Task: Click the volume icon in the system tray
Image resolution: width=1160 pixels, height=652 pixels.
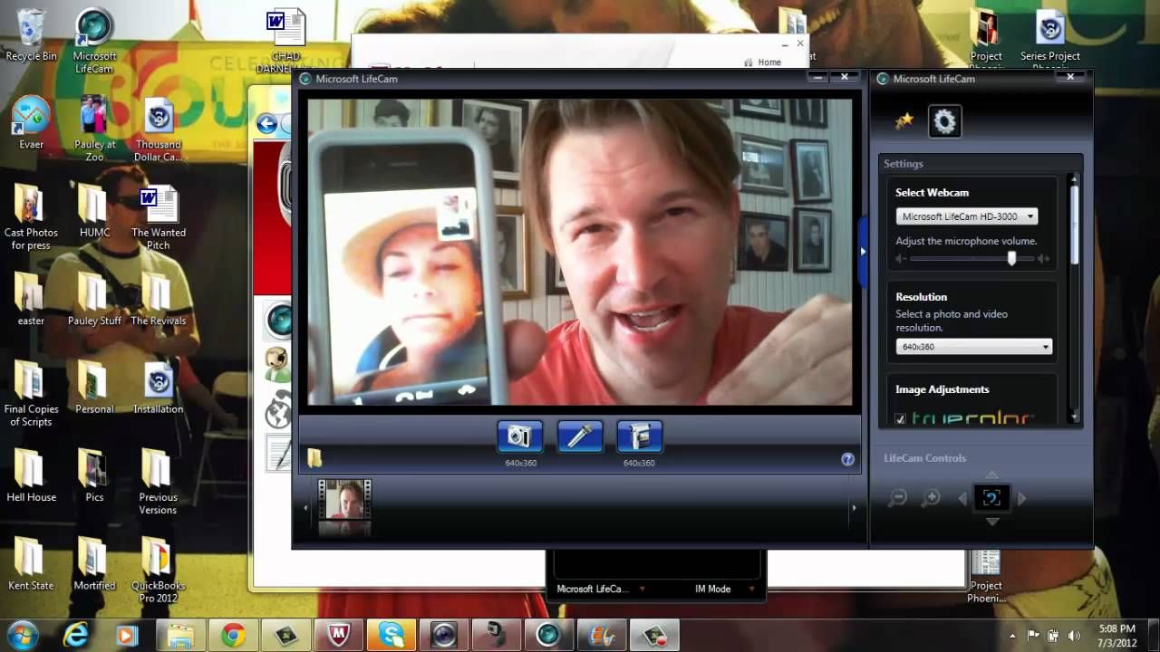Action: coord(1074,636)
